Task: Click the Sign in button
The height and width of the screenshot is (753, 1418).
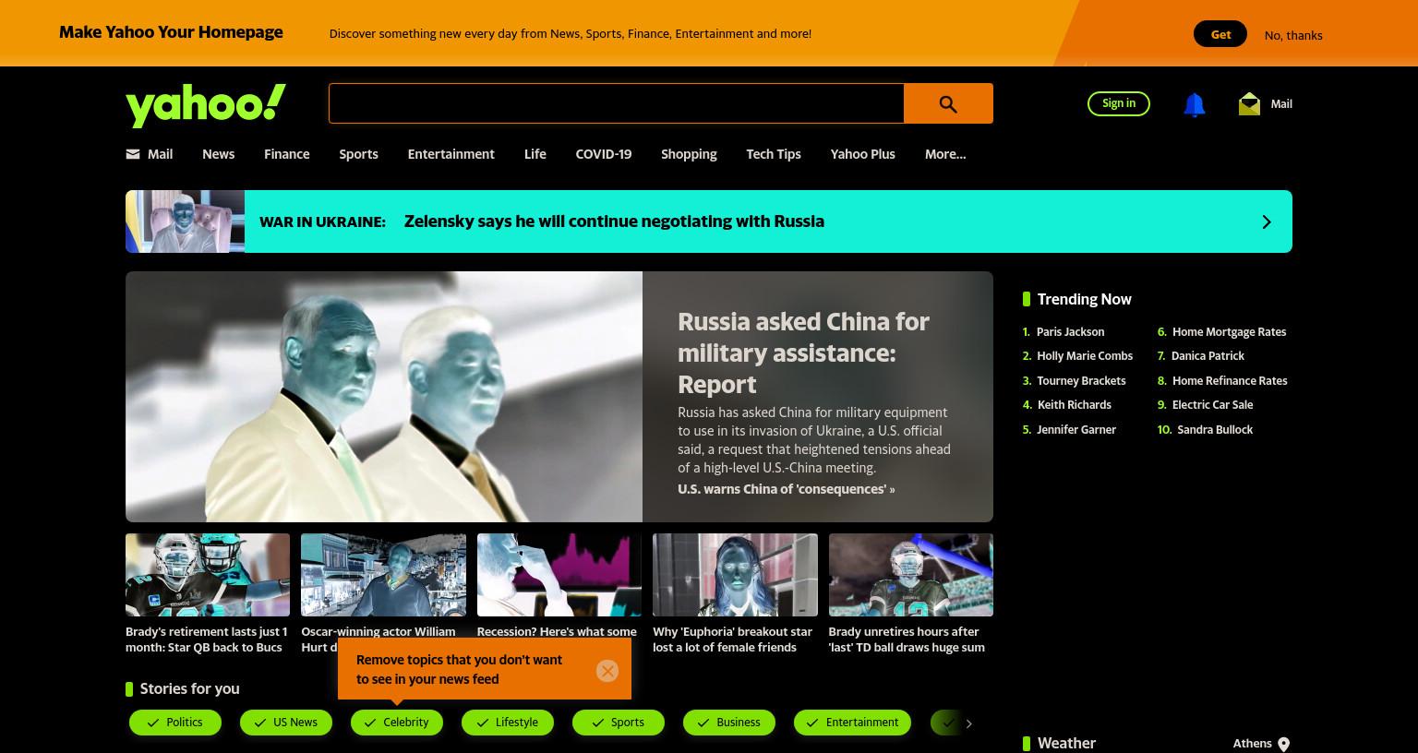Action: pyautogui.click(x=1119, y=103)
